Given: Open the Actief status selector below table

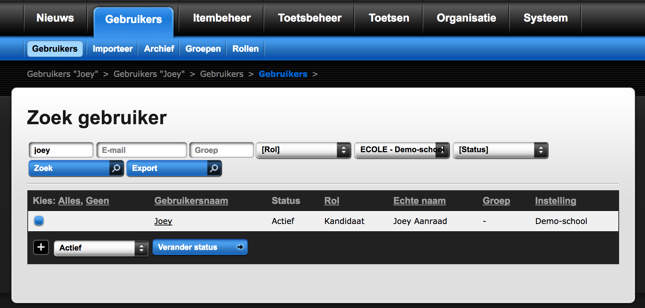Looking at the screenshot, I should [101, 248].
